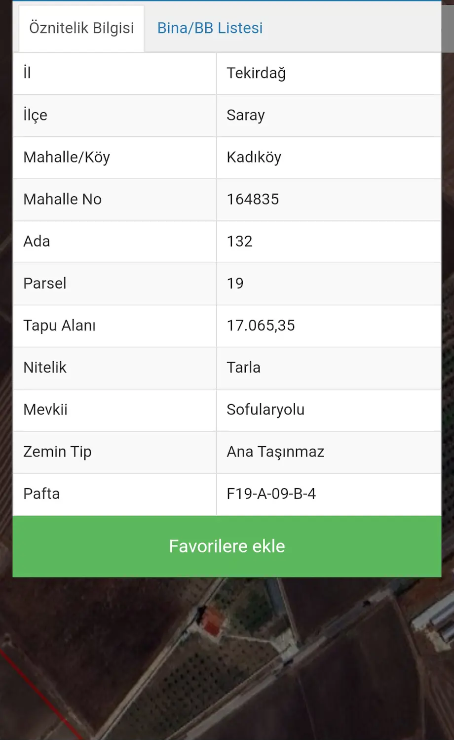Tap the Pafta label cell

pos(114,494)
